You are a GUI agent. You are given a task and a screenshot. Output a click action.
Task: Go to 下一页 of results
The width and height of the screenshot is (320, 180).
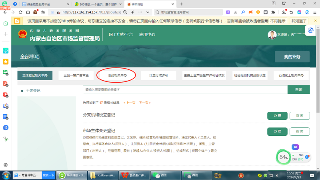(144, 103)
